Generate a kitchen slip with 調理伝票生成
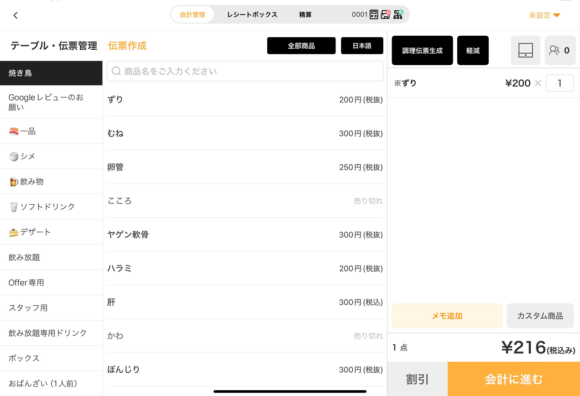Viewport: 580px width, 396px height. click(x=422, y=50)
